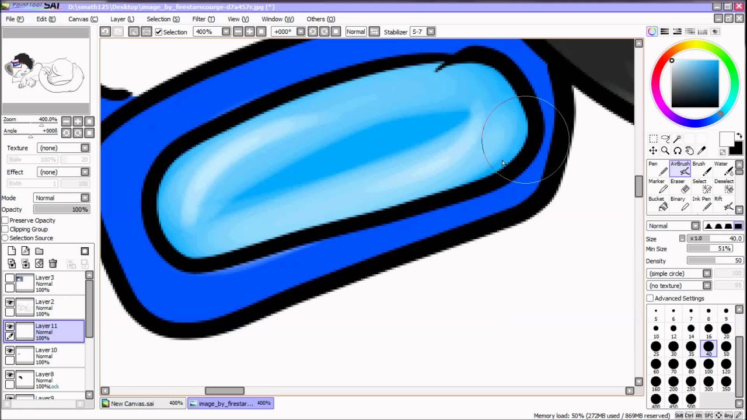
Task: Create a new normal layer
Action: [12, 251]
